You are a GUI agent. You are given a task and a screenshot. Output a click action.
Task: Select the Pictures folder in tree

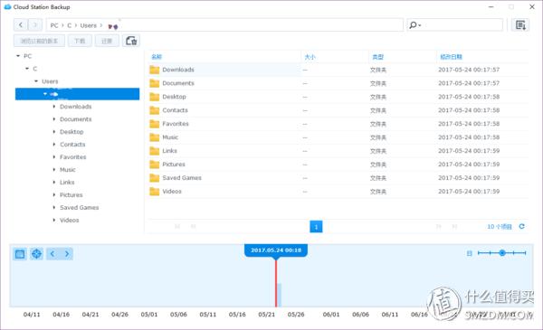[x=71, y=195]
